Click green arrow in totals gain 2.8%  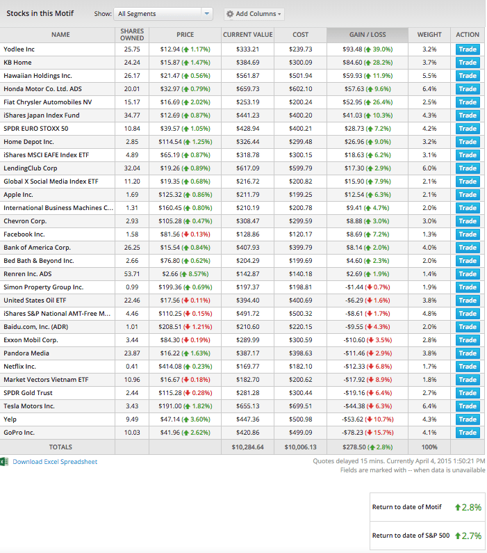[x=372, y=447]
